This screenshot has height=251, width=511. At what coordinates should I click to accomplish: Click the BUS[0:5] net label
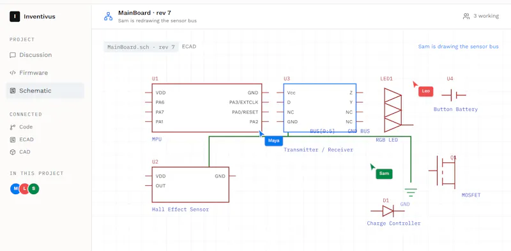(x=323, y=131)
